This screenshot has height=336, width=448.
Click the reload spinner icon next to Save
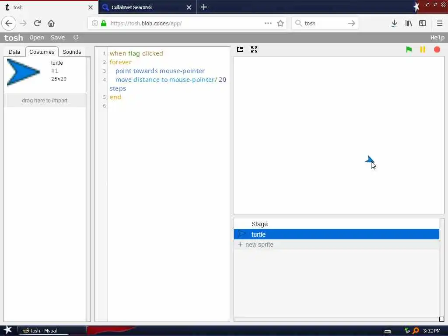(x=76, y=37)
